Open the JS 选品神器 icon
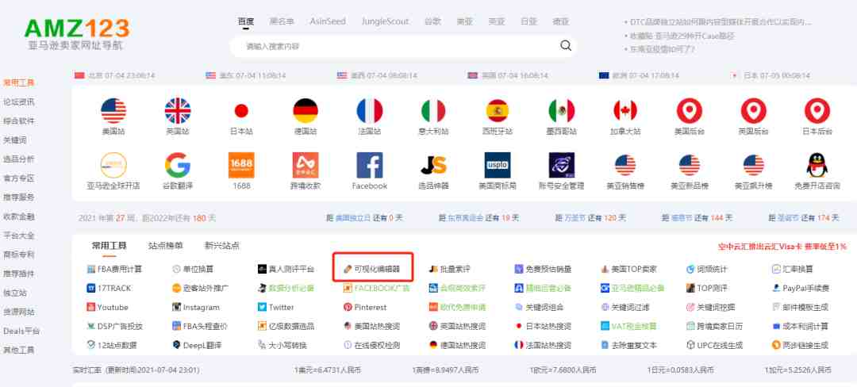Screen dimensions: 857x387 tap(433, 165)
